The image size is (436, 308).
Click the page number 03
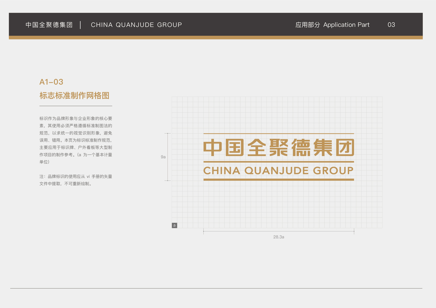(x=391, y=25)
